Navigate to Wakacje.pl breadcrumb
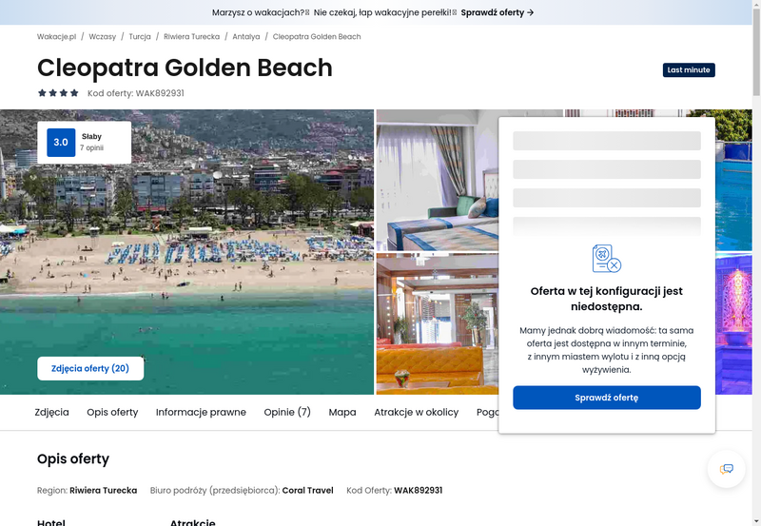The height and width of the screenshot is (526, 761). [56, 37]
